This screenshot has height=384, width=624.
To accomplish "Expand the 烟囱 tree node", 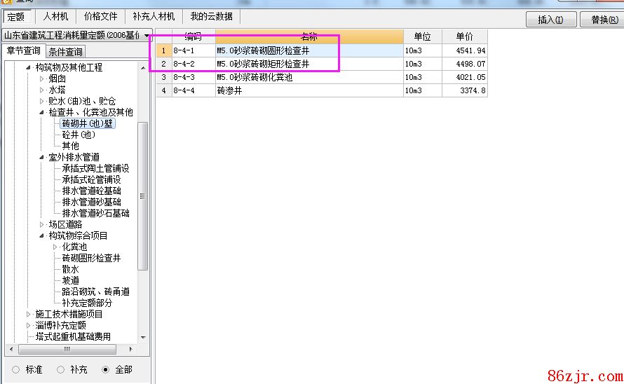I will (41, 78).
